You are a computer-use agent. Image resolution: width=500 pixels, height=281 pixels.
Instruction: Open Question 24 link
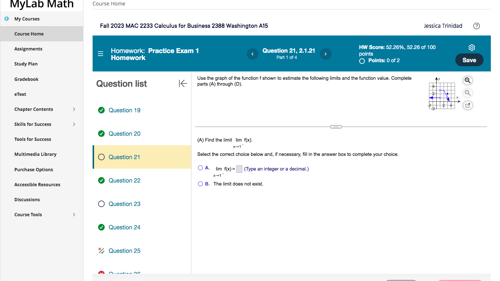(x=124, y=227)
